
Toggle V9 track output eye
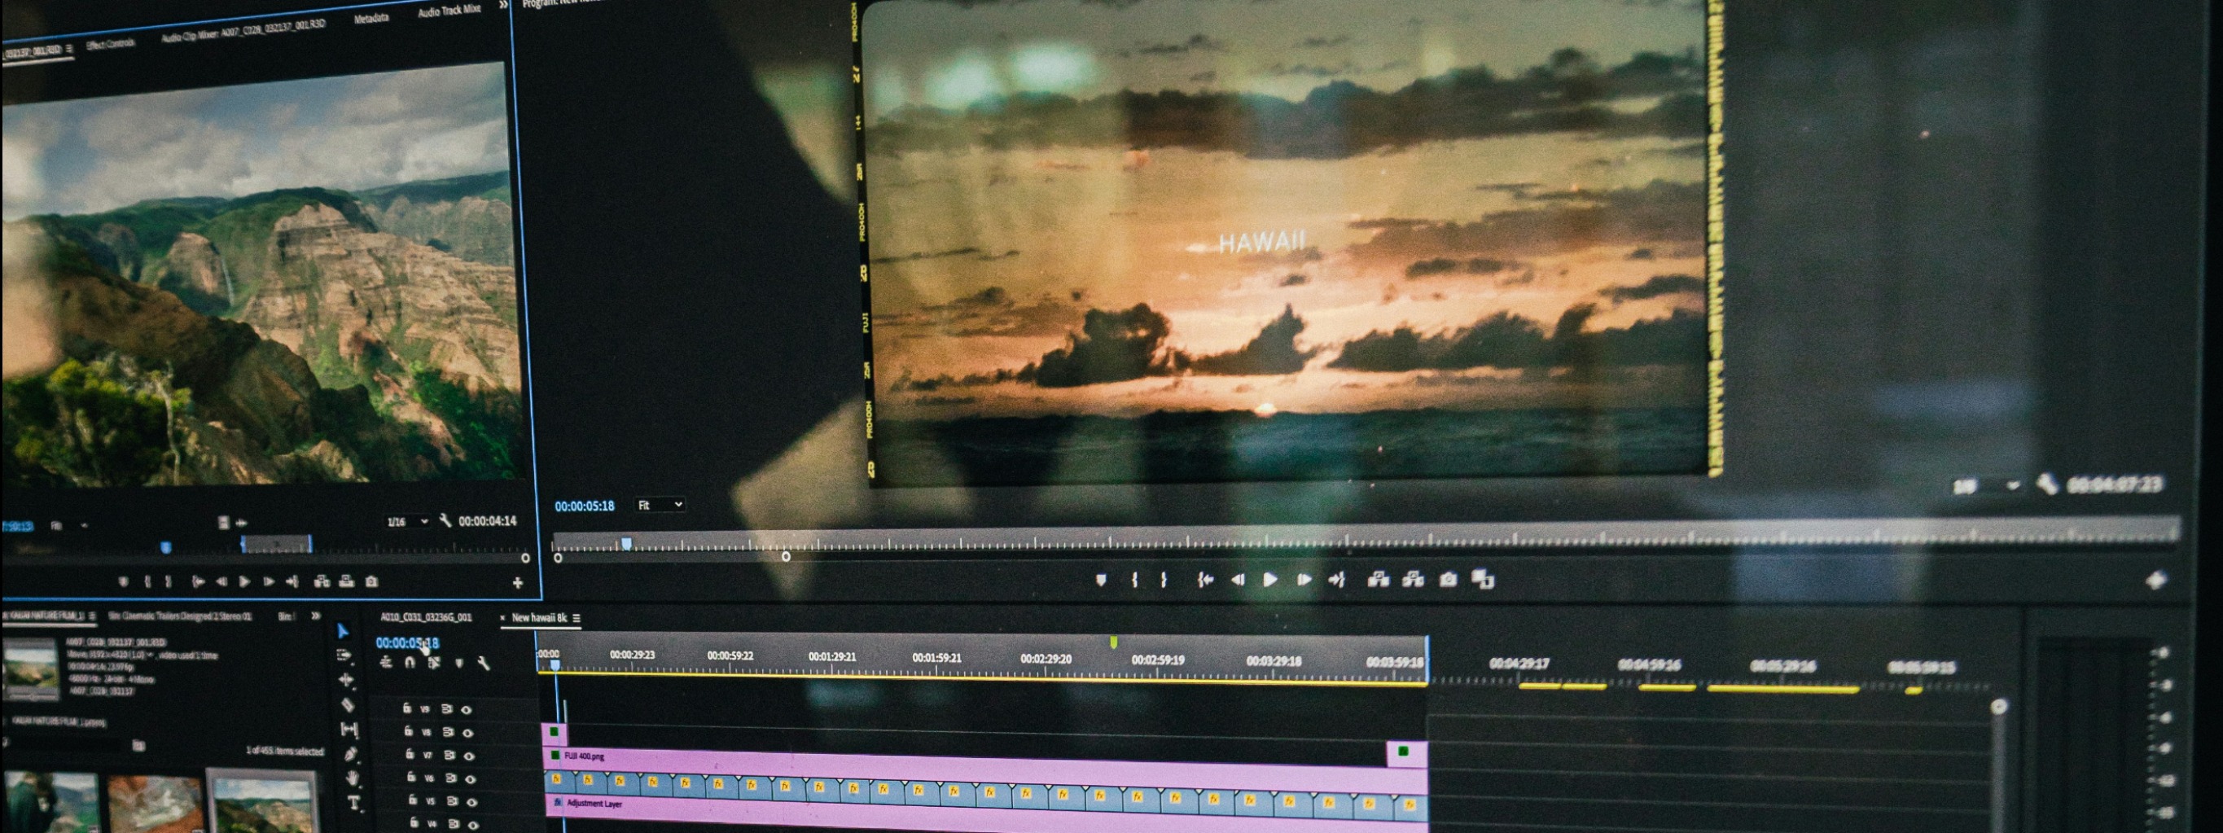point(466,709)
